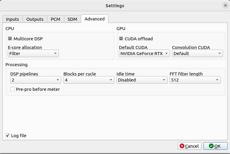Image resolution: width=230 pixels, height=154 pixels.
Task: Toggle the Multicore DSP checkbox
Action: pos(10,39)
